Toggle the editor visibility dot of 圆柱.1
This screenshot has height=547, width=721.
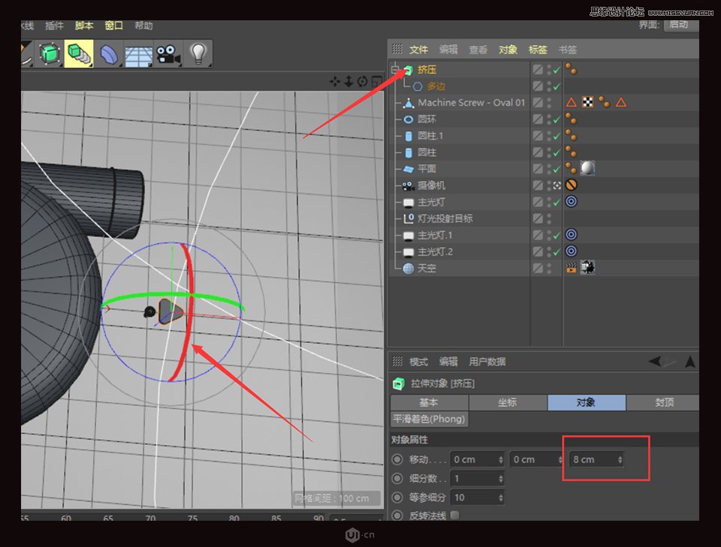click(549, 131)
